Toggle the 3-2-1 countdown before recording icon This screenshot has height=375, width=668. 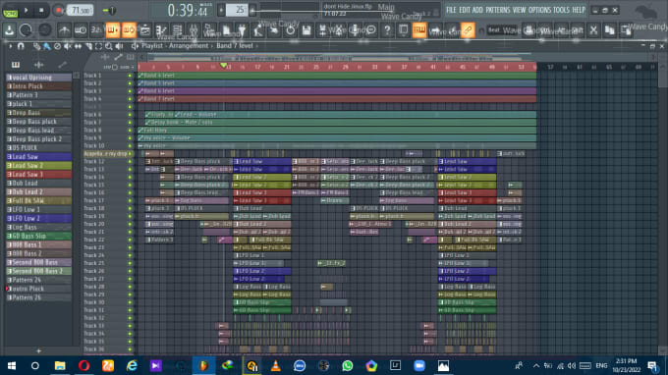(x=96, y=30)
